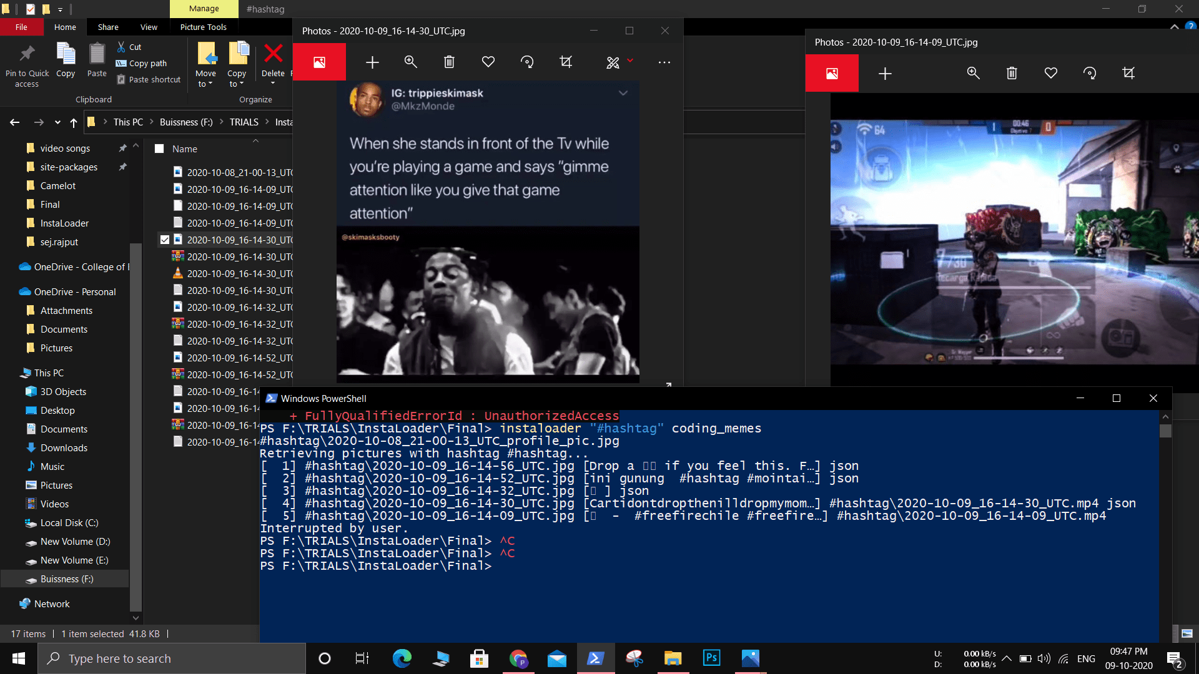The width and height of the screenshot is (1199, 674).
Task: Open See all photos via red image icon
Action: click(319, 62)
